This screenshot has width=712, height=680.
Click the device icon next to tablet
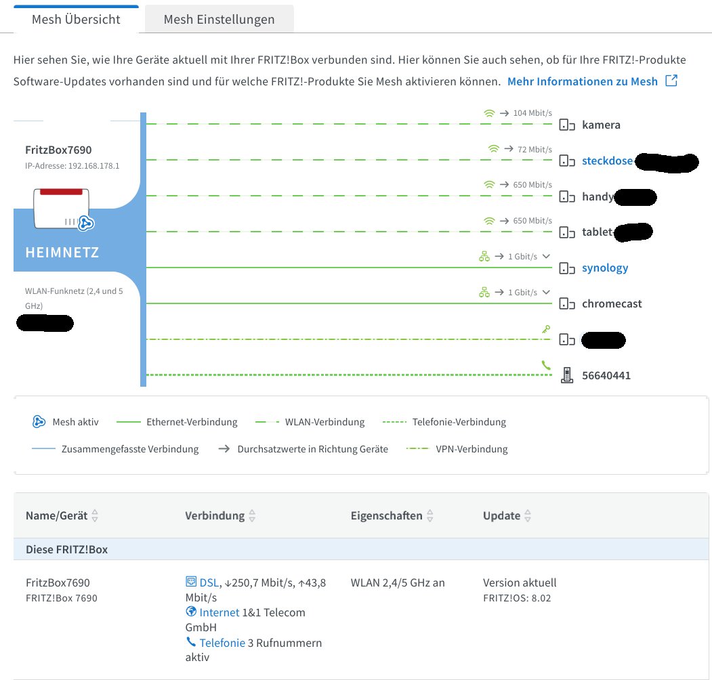click(x=567, y=232)
